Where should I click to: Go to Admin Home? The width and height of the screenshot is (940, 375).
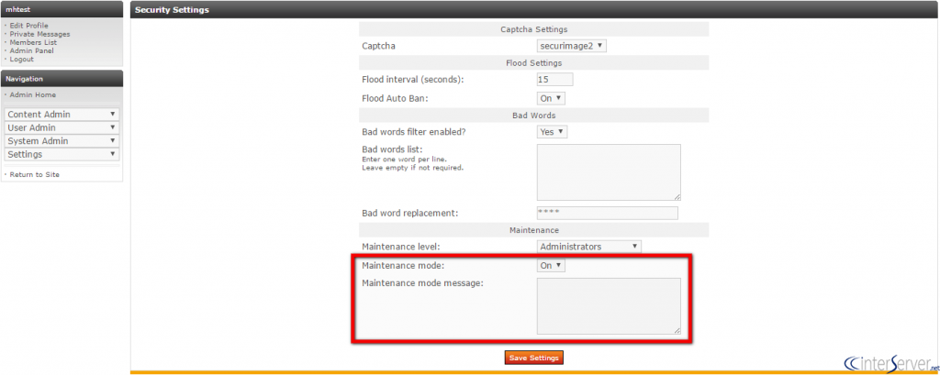[32, 95]
